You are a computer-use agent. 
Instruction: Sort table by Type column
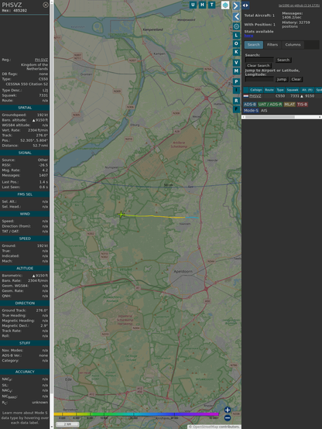click(280, 90)
